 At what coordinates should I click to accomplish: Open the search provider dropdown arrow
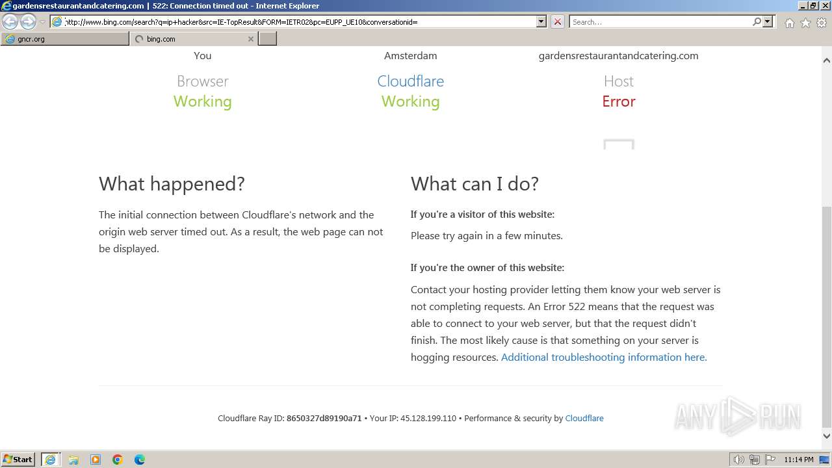click(768, 21)
